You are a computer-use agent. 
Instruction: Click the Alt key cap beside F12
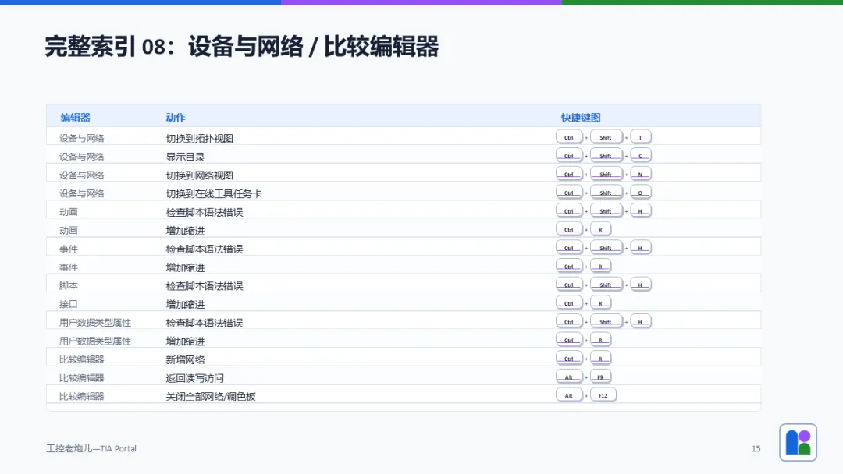(569, 395)
